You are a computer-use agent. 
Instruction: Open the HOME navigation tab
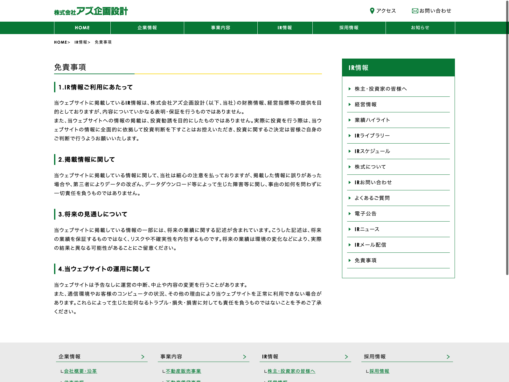(x=82, y=28)
